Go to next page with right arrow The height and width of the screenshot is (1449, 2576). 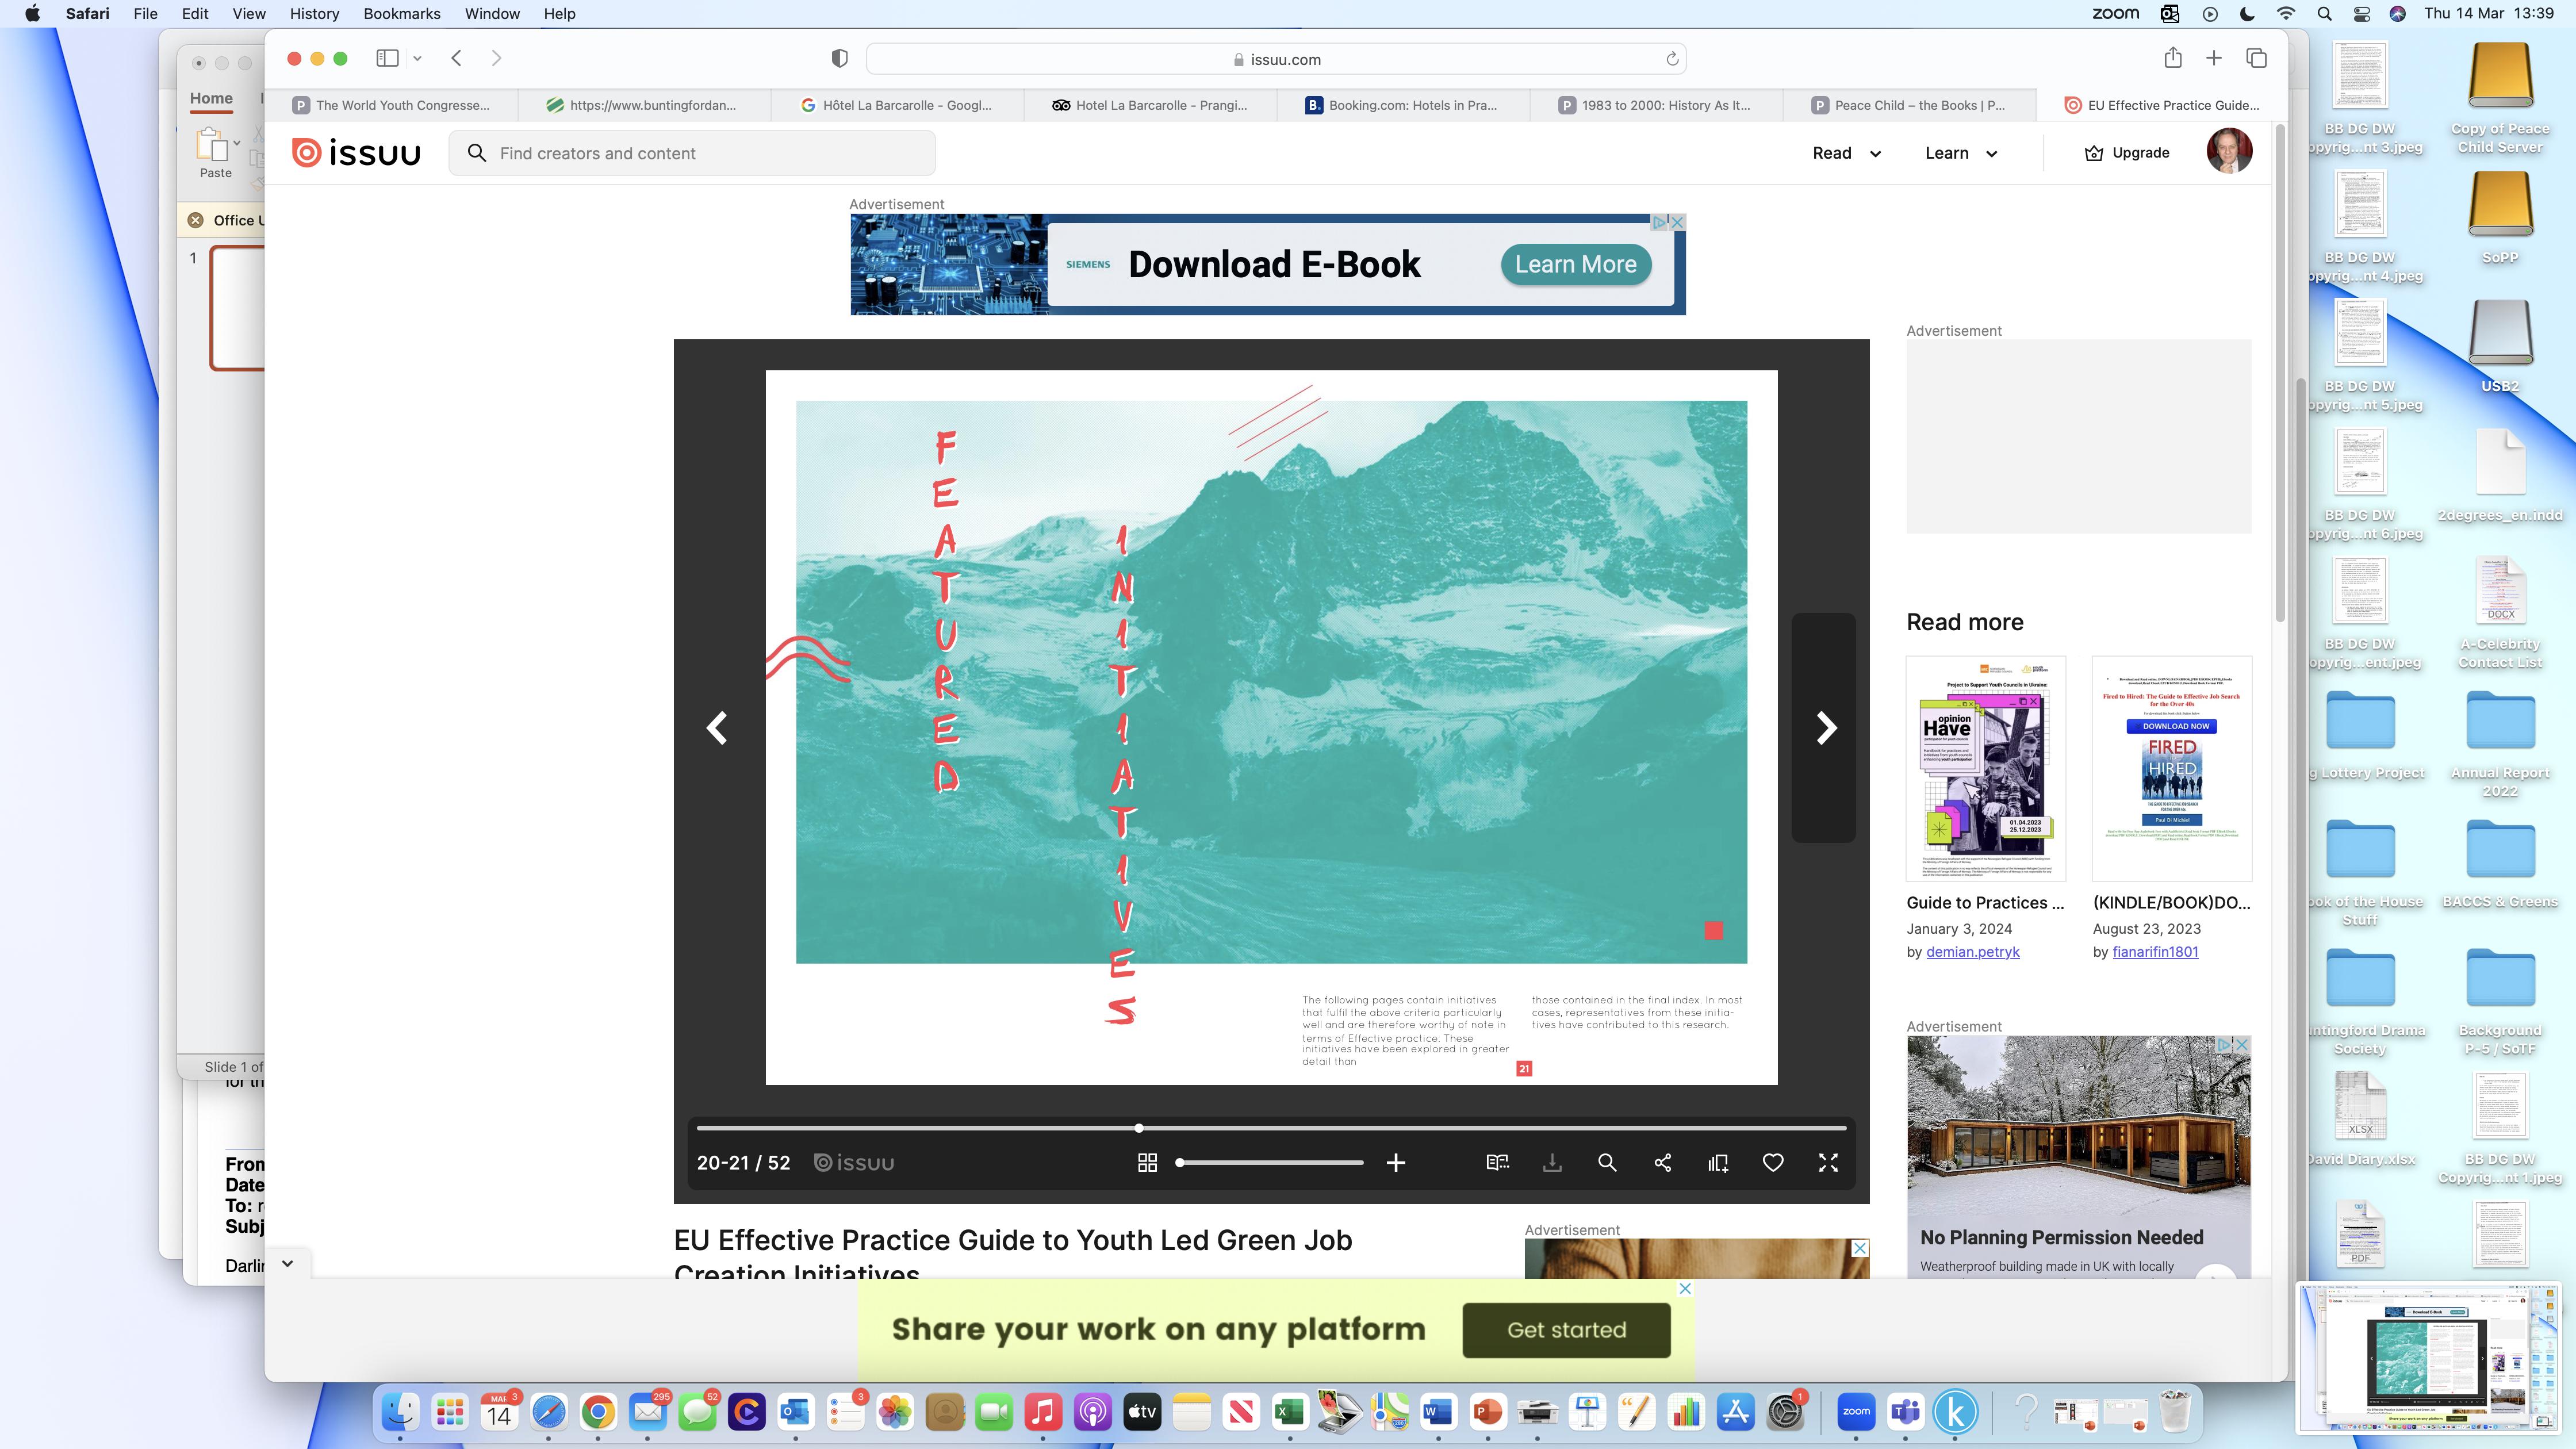[x=1826, y=728]
